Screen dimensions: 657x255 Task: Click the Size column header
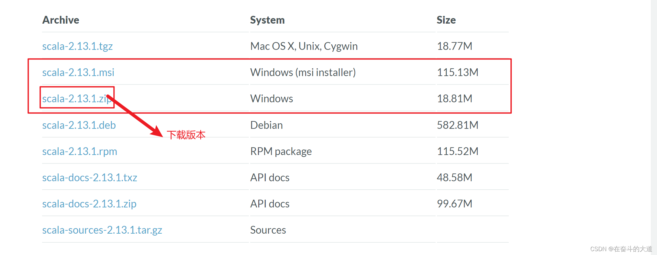446,20
